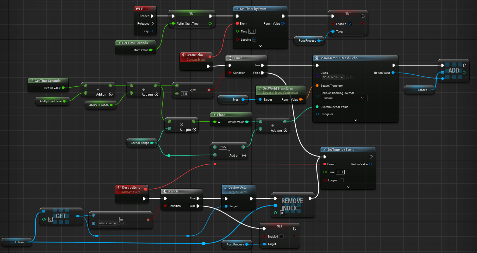
Task: Click Add pin on the divide node
Action: tap(156, 94)
